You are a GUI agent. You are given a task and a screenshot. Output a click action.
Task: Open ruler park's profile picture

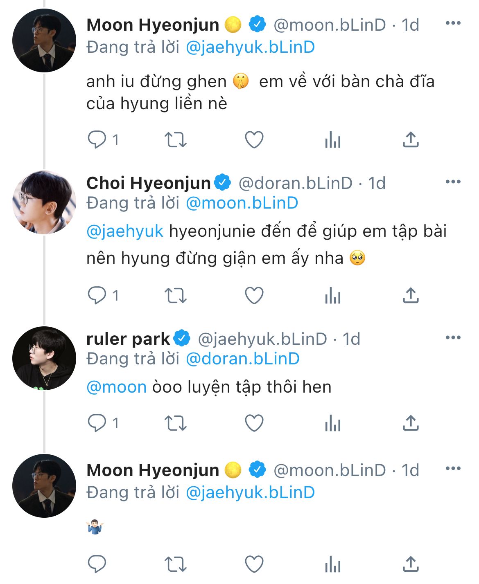click(x=44, y=358)
